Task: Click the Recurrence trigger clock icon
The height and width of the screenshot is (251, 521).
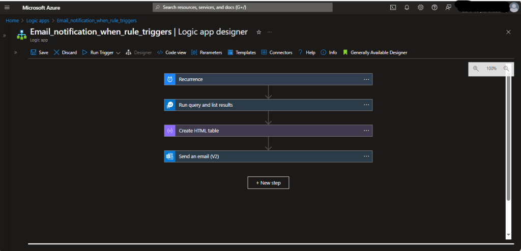Action: tap(169, 79)
